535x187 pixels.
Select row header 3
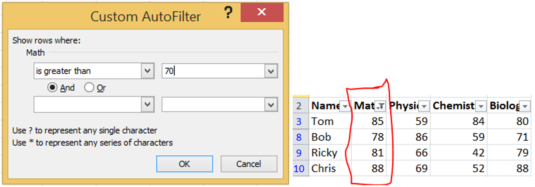(299, 121)
